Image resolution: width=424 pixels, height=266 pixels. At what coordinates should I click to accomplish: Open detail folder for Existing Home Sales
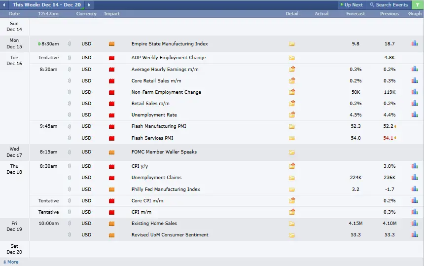pos(291,224)
